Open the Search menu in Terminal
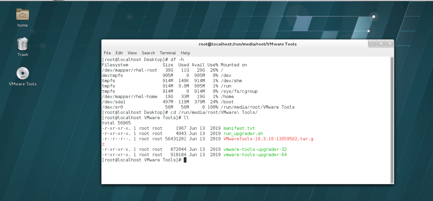The image size is (433, 201). pos(148,53)
